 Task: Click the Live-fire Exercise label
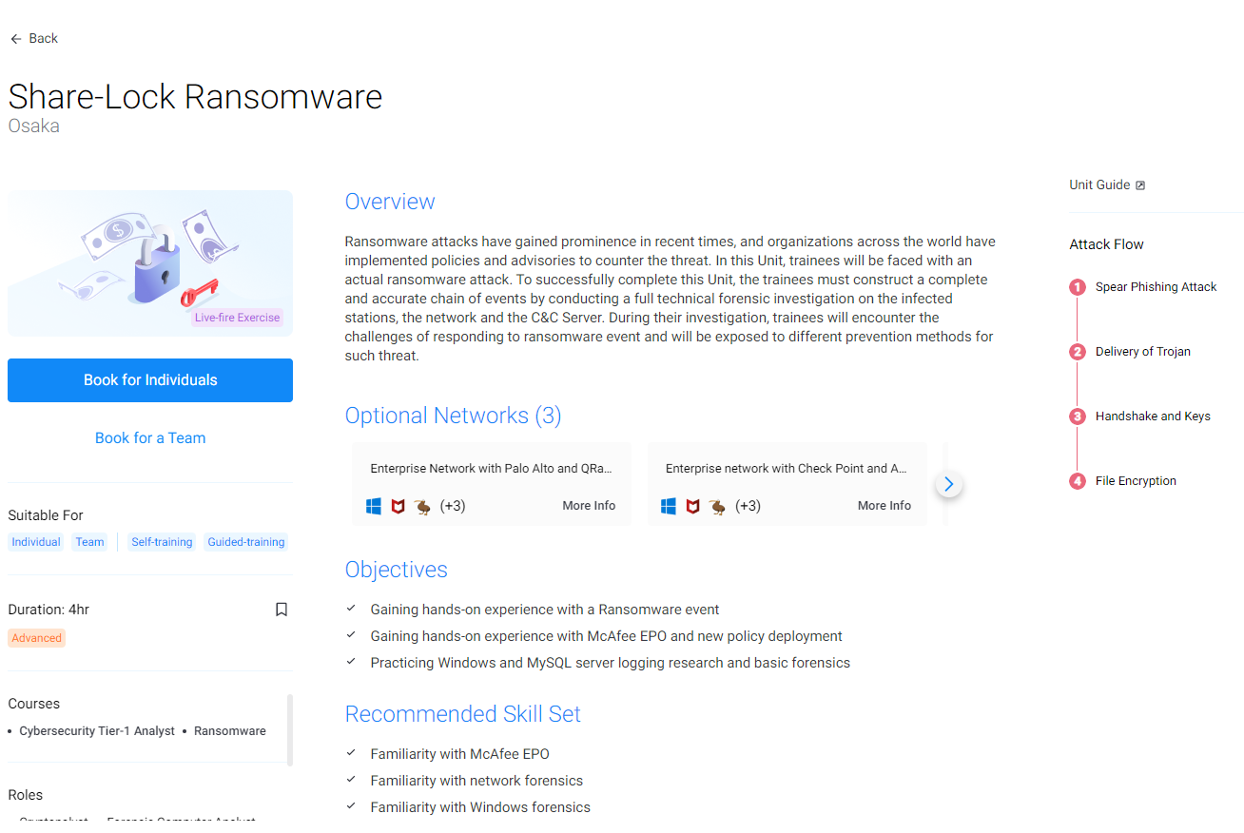pos(238,318)
